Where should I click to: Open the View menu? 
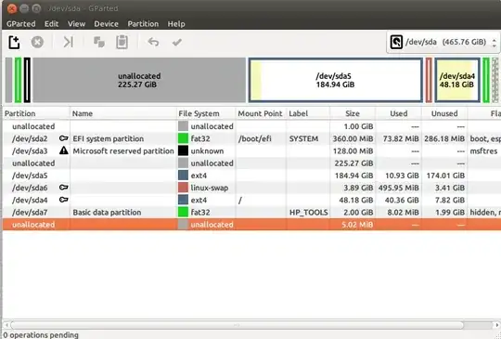point(76,24)
